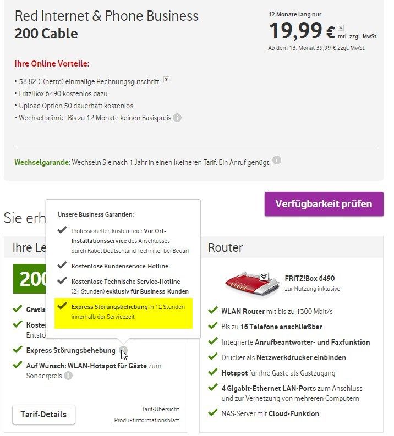This screenshot has height=436, width=394.
Task: Click info icon next to Wechselprämie
Action: tap(177, 118)
